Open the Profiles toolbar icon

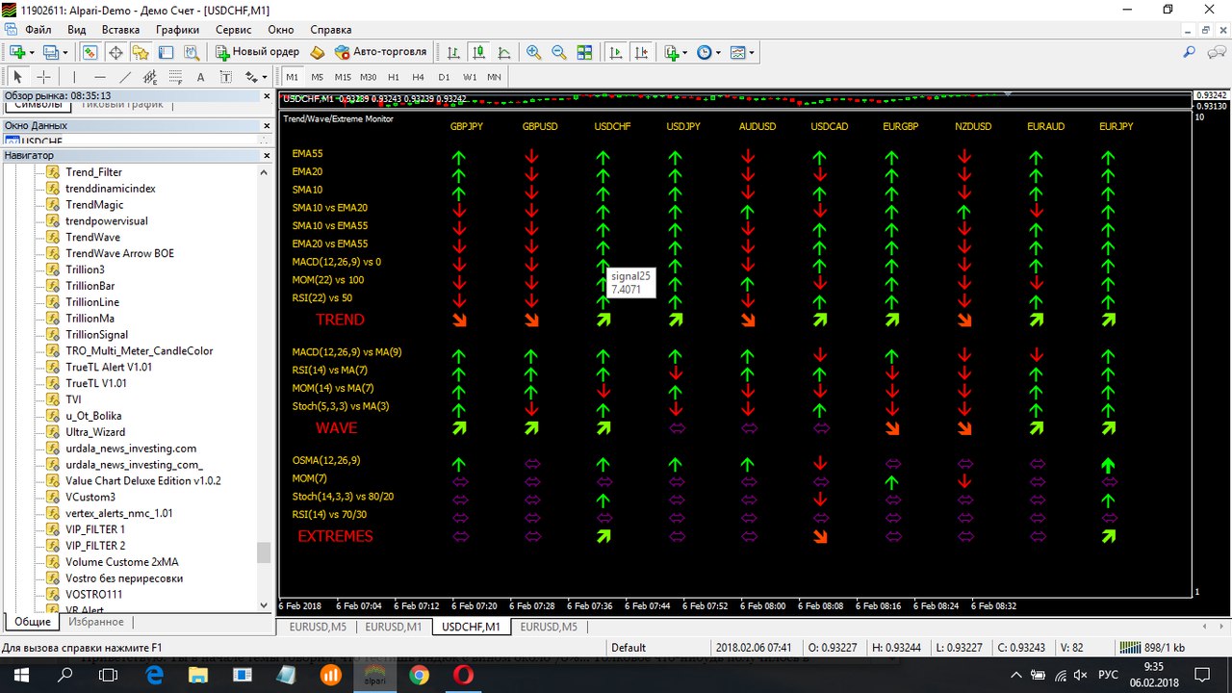pos(51,52)
